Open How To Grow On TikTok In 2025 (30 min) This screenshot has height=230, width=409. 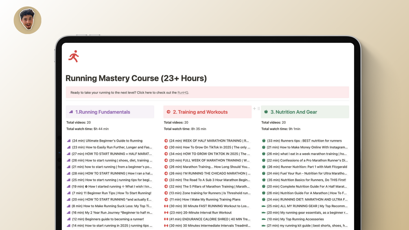pyautogui.click(x=210, y=147)
